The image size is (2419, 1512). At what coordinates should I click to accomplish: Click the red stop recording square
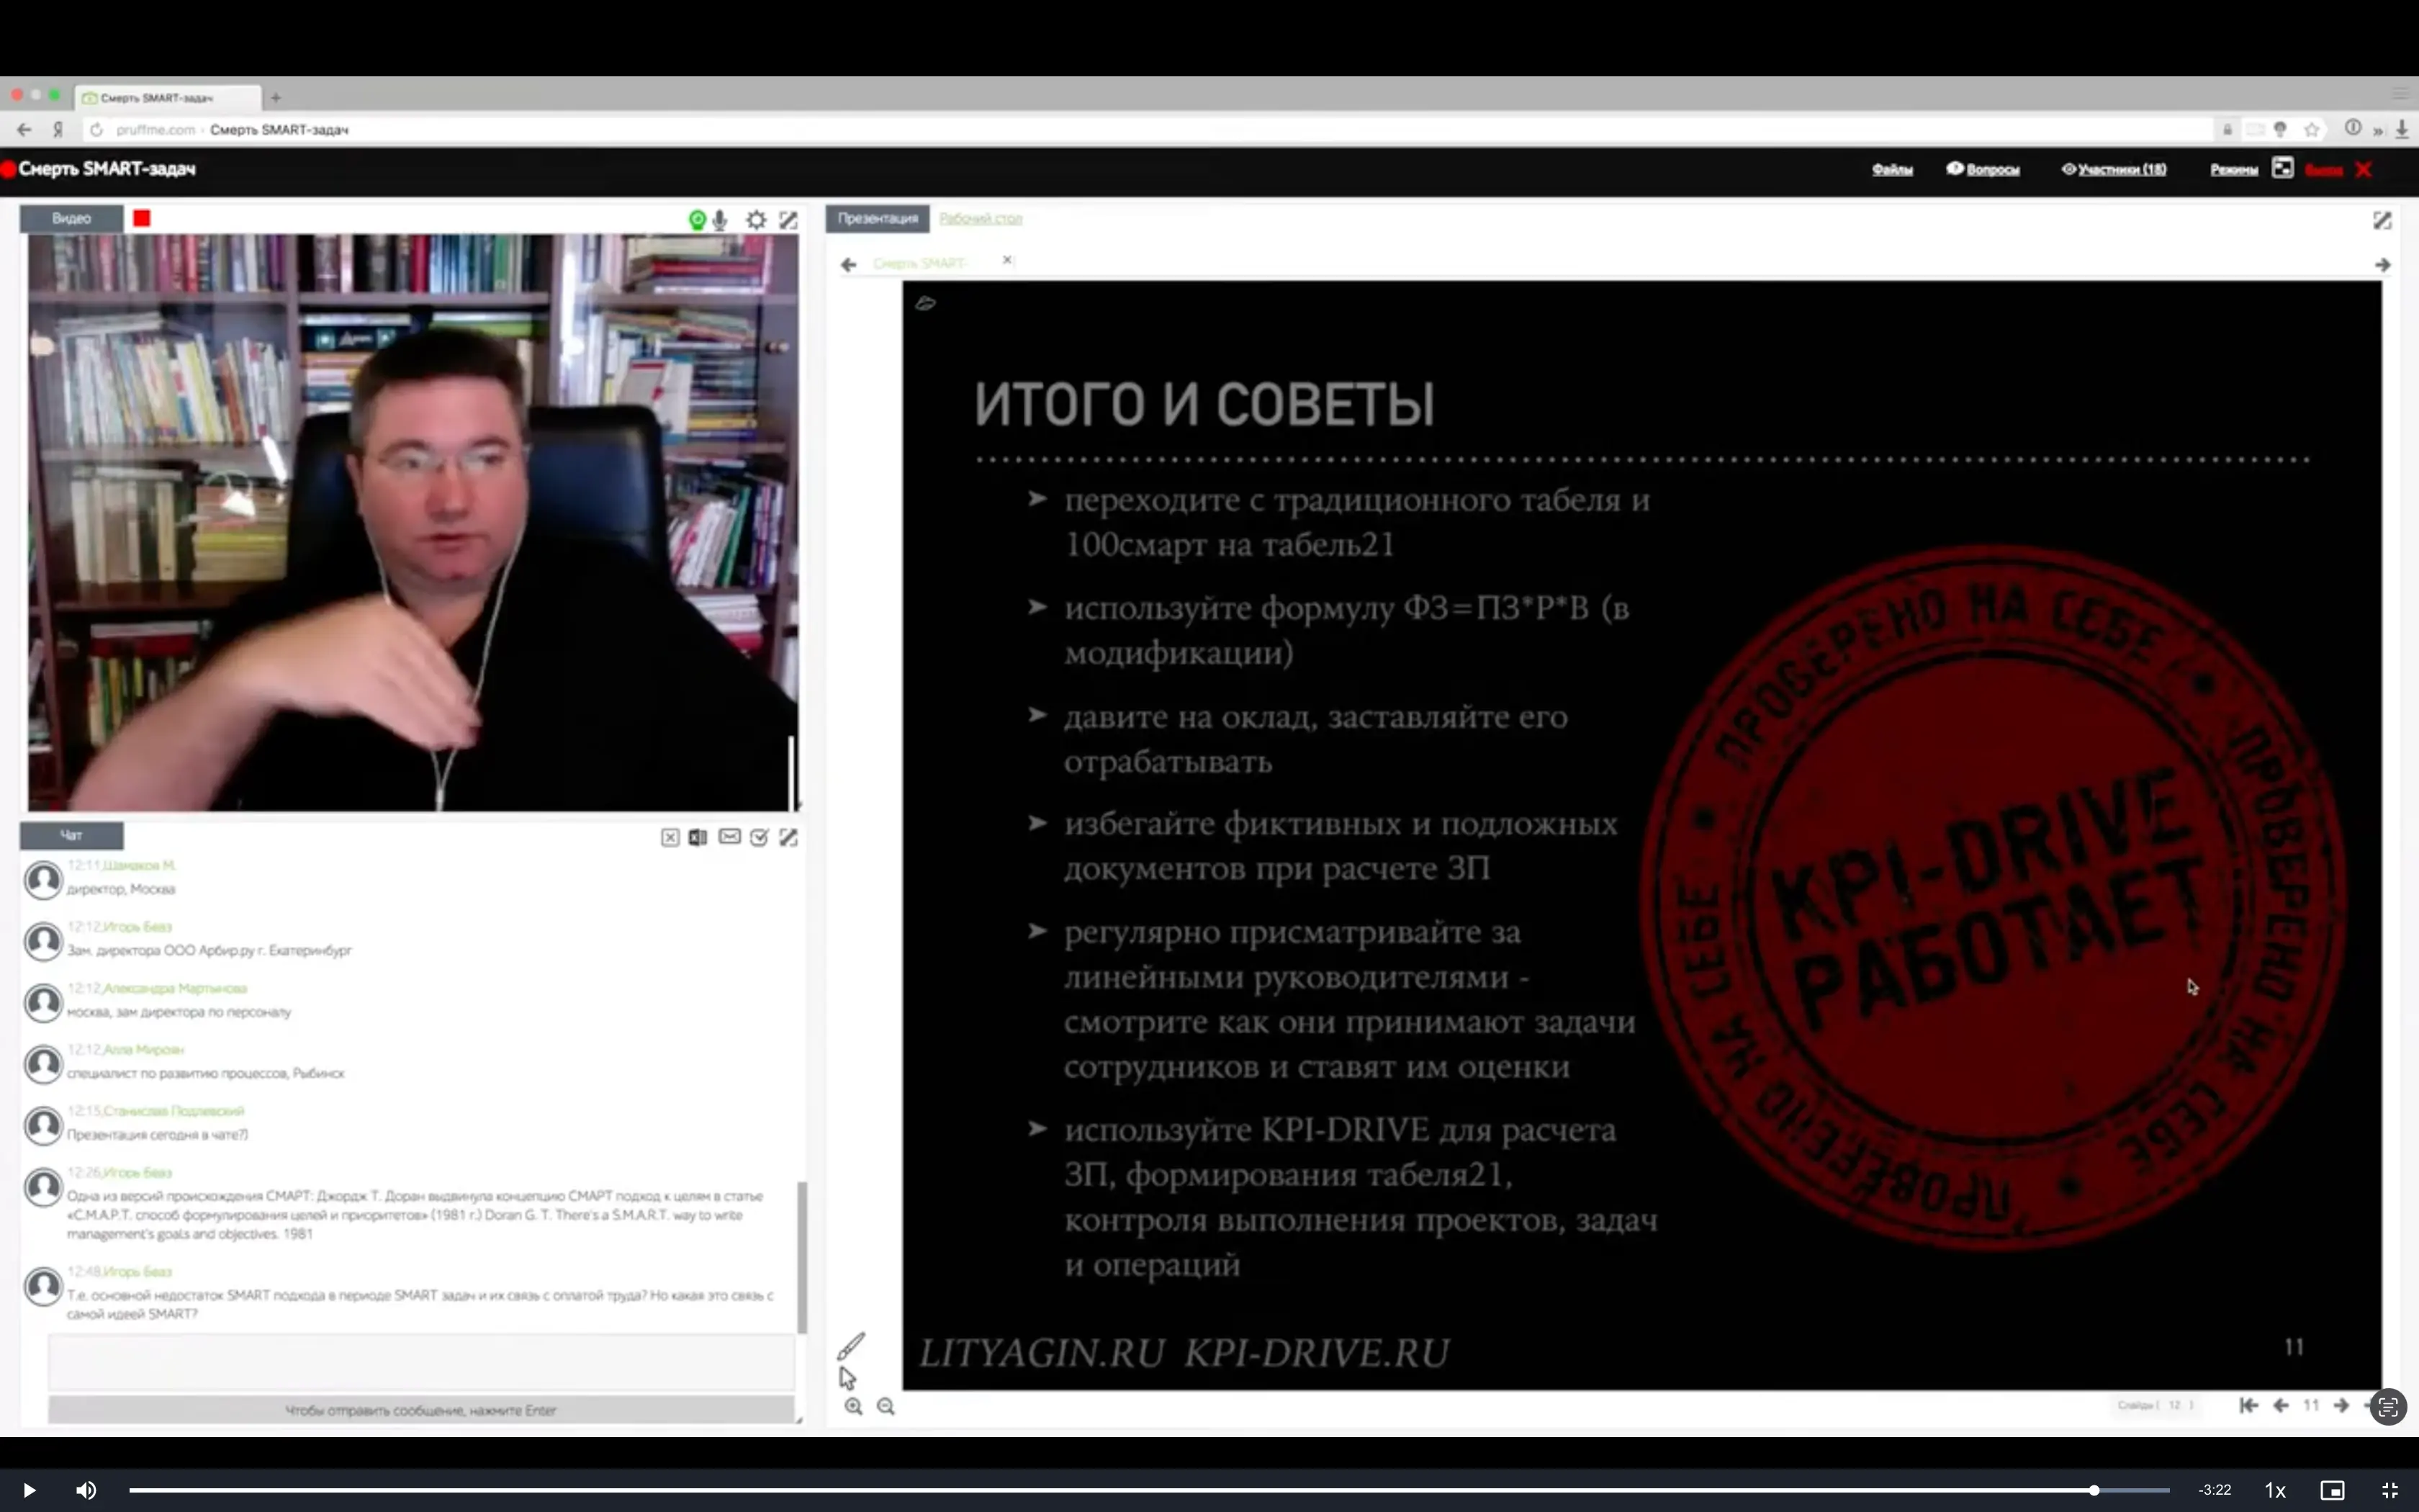point(142,218)
